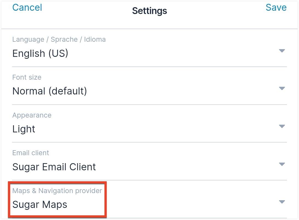Click the Maps & Navigation provider label
This screenshot has height=220, width=299.
[57, 191]
